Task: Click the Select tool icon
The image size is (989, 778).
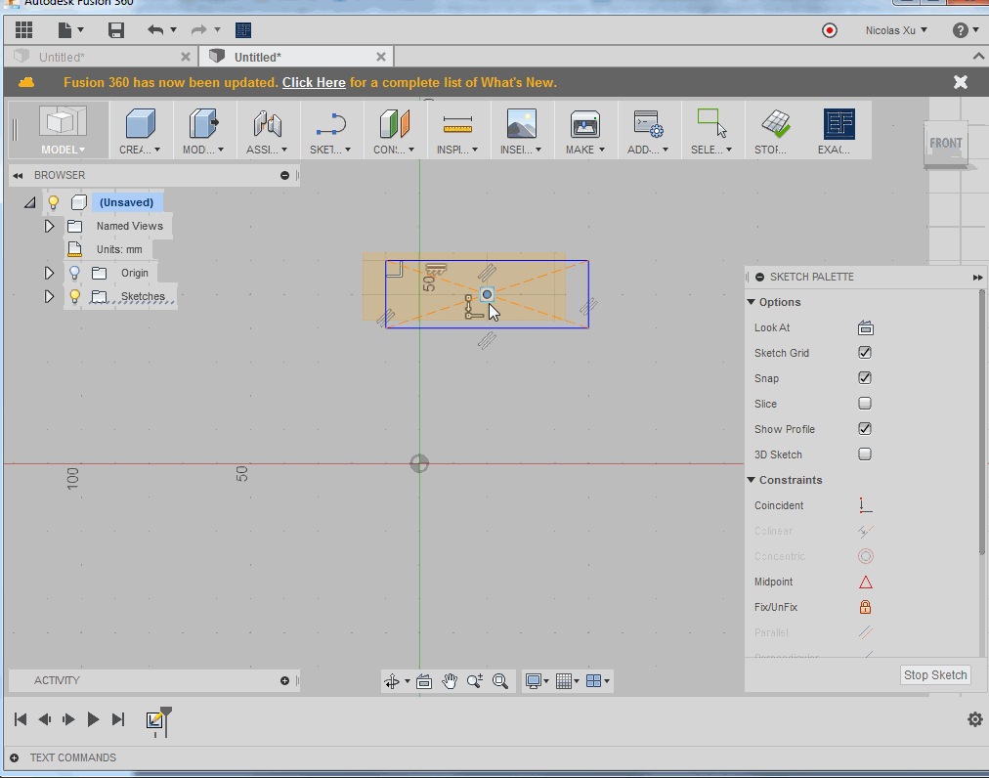Action: [711, 122]
